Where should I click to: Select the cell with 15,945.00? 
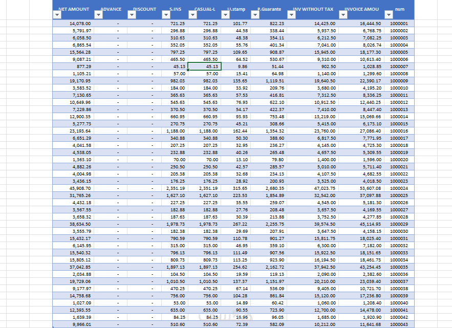click(x=313, y=52)
